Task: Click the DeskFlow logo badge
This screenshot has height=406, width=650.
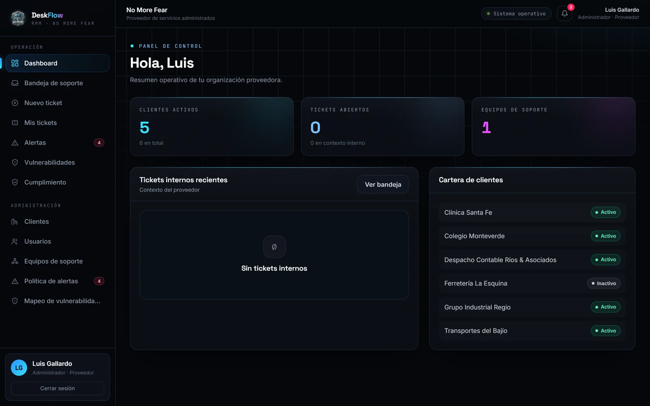Action: pyautogui.click(x=18, y=18)
